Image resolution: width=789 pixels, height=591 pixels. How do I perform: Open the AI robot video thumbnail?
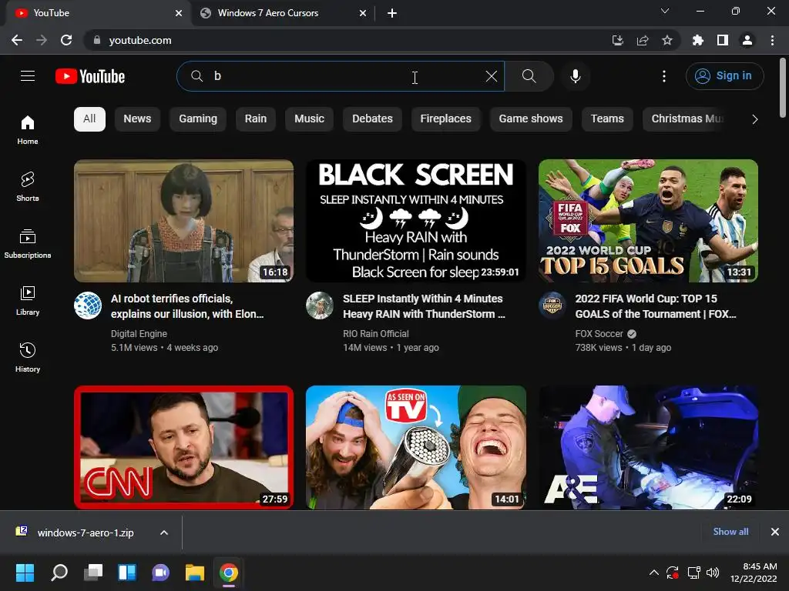(x=183, y=221)
